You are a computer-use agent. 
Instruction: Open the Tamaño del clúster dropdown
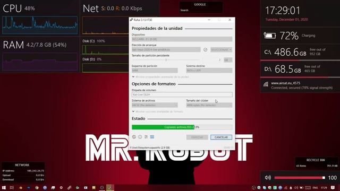209,105
